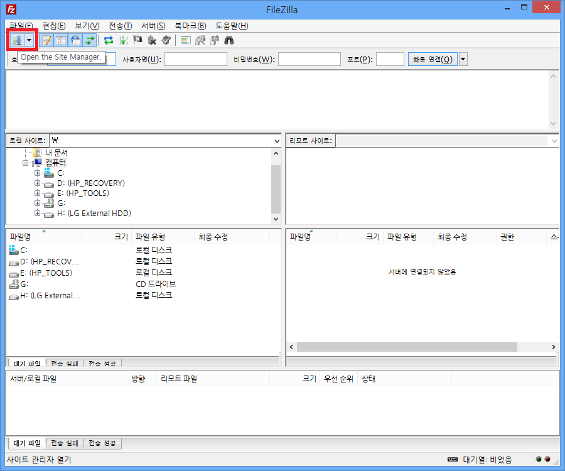Click the refresh file lists icon
The height and width of the screenshot is (471, 565).
(x=109, y=40)
